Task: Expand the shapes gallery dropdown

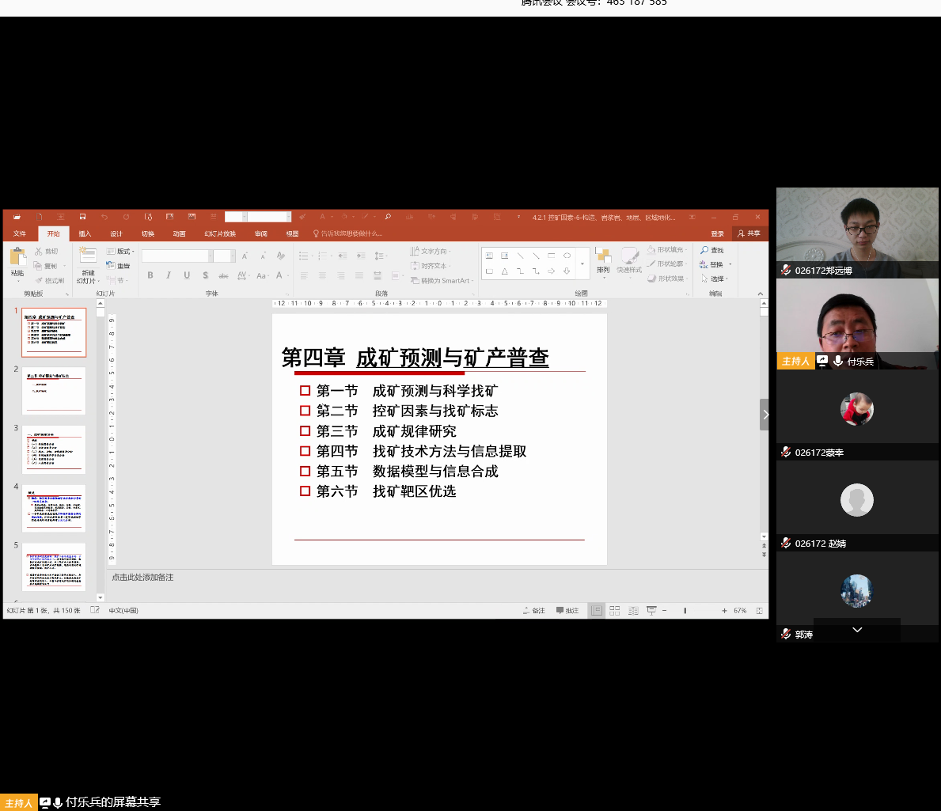Action: [582, 263]
